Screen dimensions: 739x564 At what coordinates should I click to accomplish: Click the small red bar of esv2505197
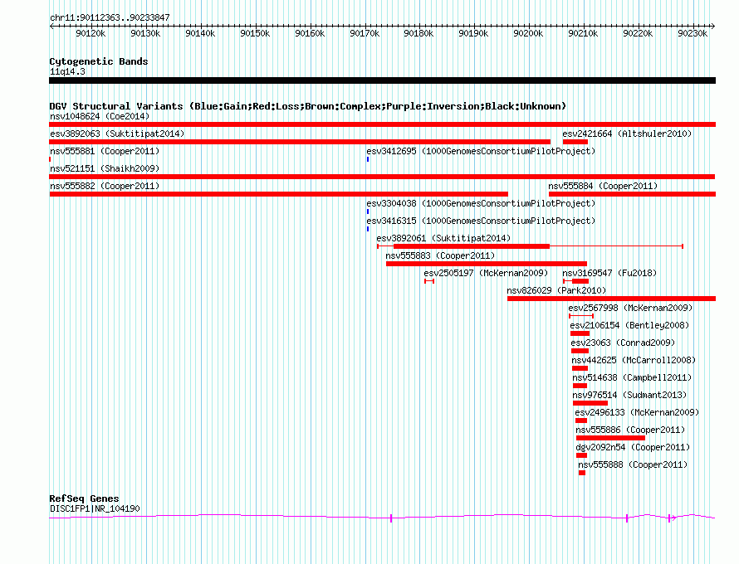pyautogui.click(x=429, y=281)
